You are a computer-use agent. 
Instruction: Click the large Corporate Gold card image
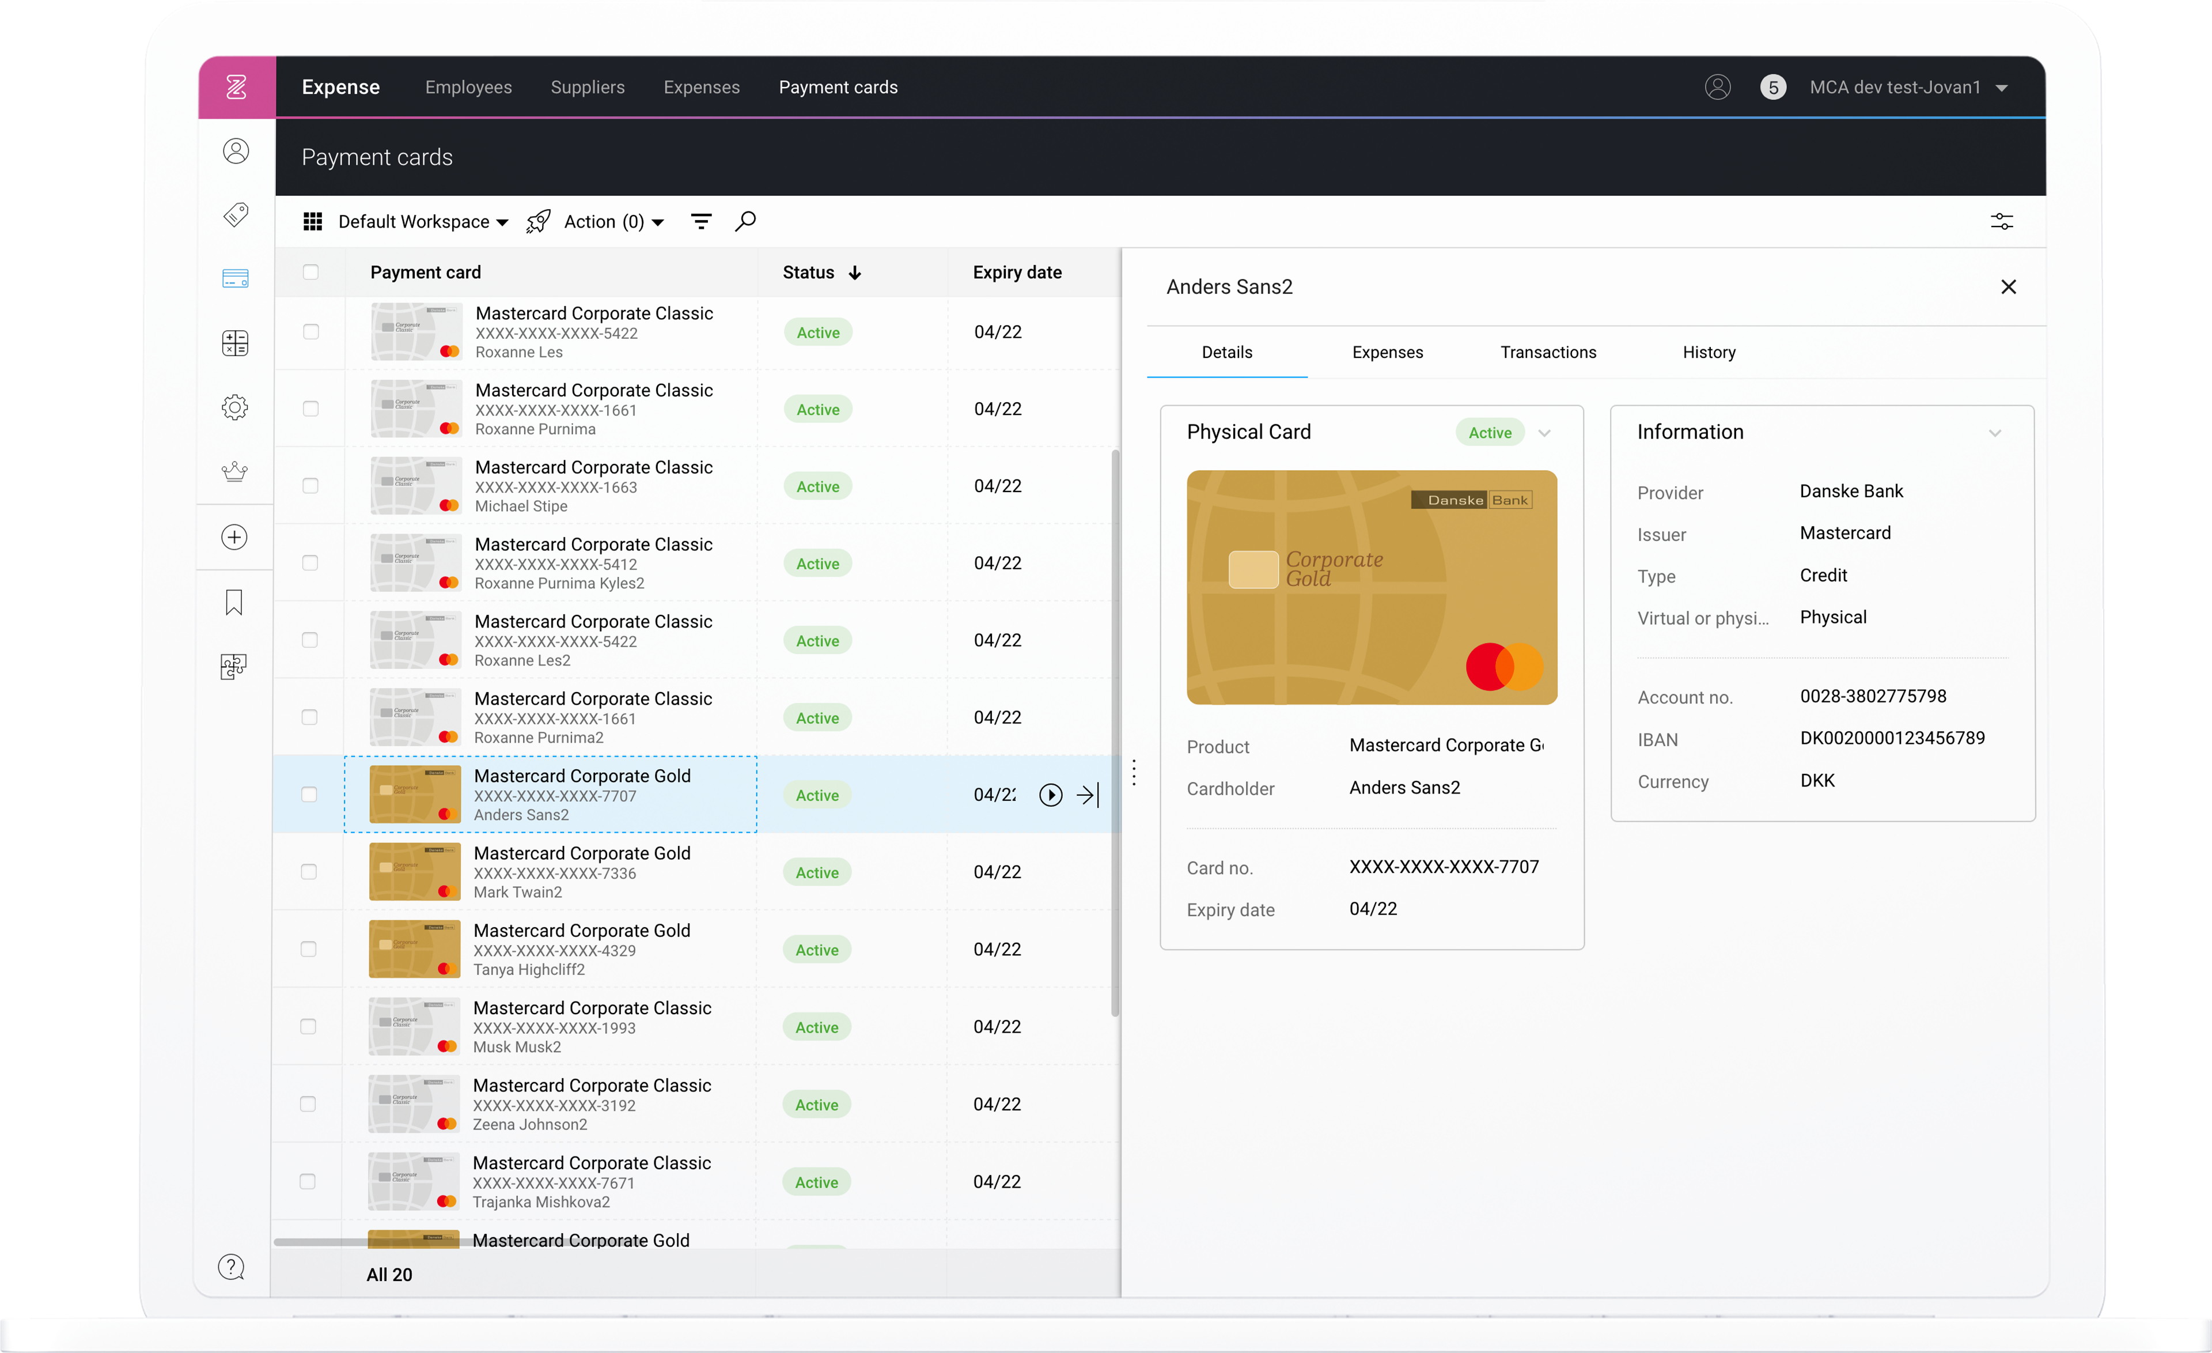pyautogui.click(x=1372, y=587)
